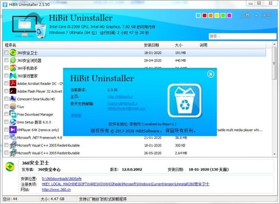
Task: Close the About dialog with X button
Action: tap(211, 74)
